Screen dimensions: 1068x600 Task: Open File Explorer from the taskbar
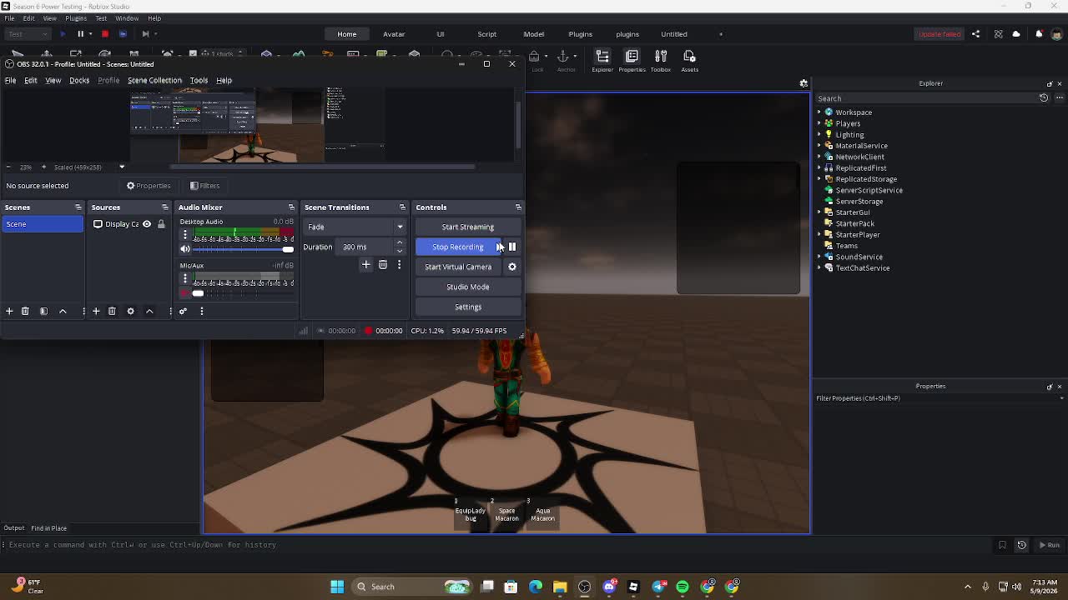pos(560,587)
